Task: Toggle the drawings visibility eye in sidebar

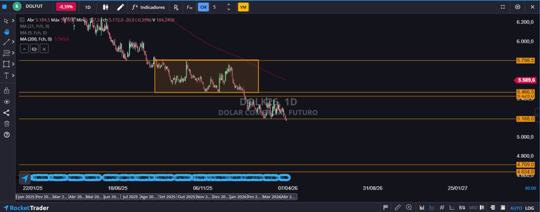Action: point(6,102)
